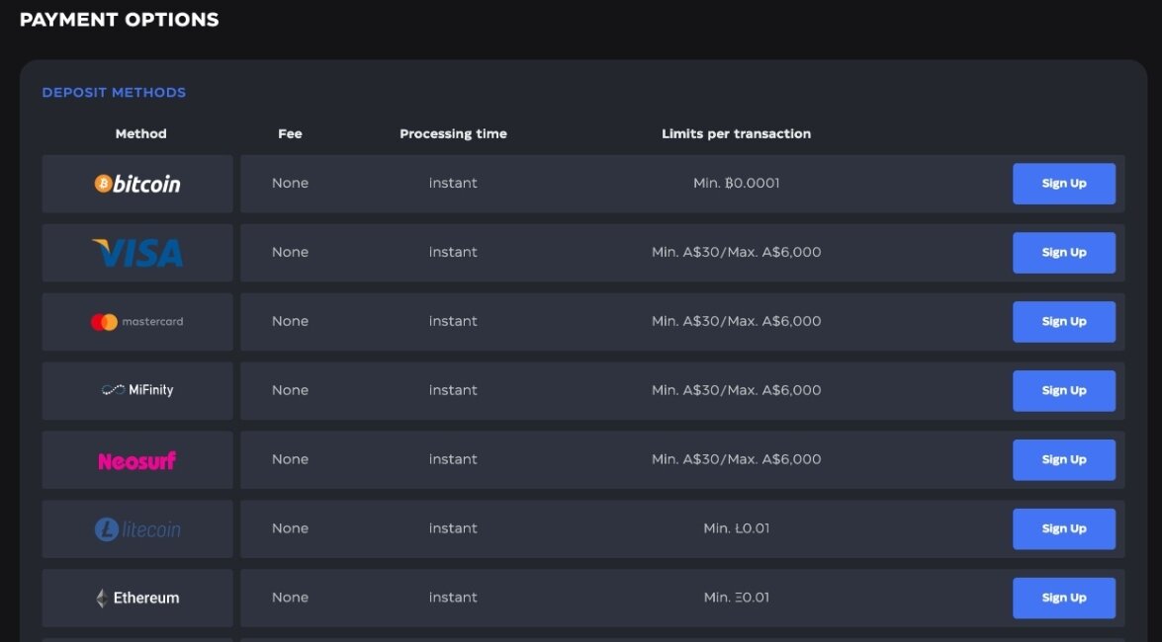The width and height of the screenshot is (1162, 642).
Task: Click the Bitcoin row fee None
Action: [290, 183]
